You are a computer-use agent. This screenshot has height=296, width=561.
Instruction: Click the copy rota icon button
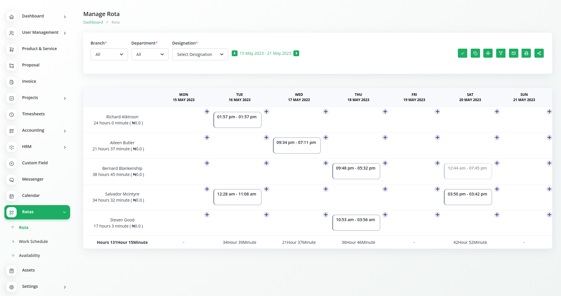coord(475,53)
